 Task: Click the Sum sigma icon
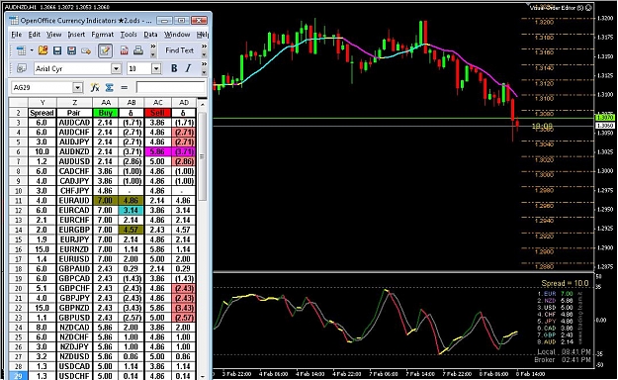point(110,87)
